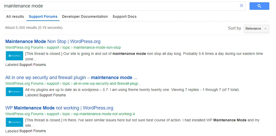Click the "Sort by:" label

pyautogui.click(x=235, y=28)
